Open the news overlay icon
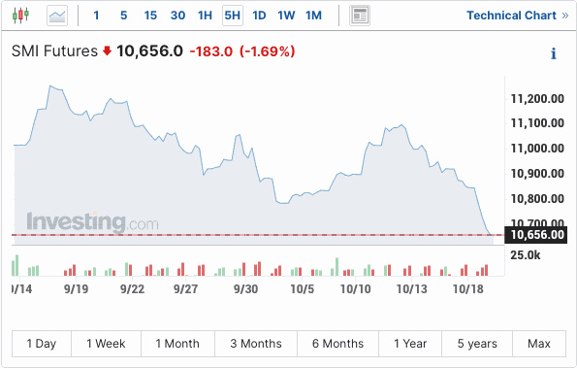 click(360, 16)
